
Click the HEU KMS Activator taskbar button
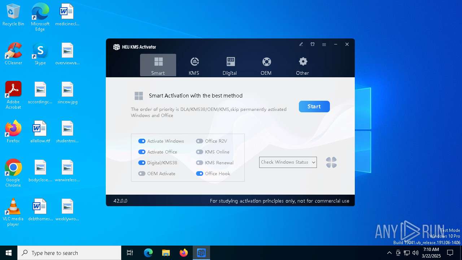pyautogui.click(x=201, y=253)
